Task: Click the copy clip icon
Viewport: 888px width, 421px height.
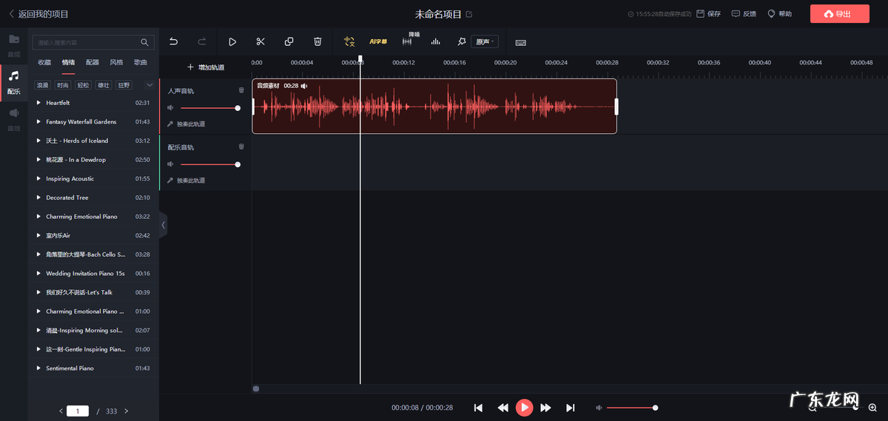Action: [289, 42]
